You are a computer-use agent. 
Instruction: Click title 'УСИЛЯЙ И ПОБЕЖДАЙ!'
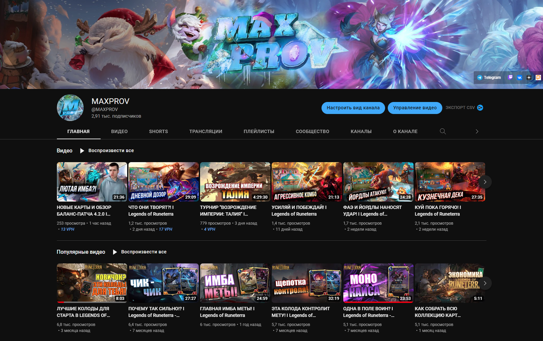(x=299, y=210)
